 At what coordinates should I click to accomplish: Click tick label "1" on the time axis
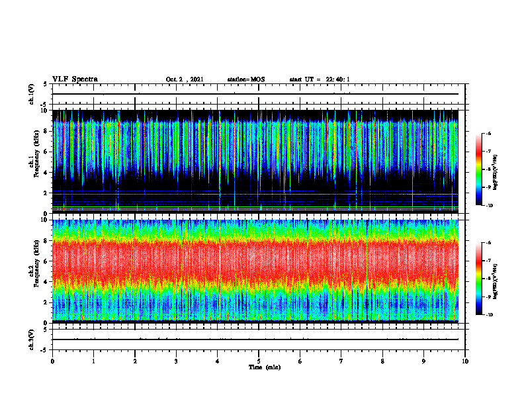point(93,361)
